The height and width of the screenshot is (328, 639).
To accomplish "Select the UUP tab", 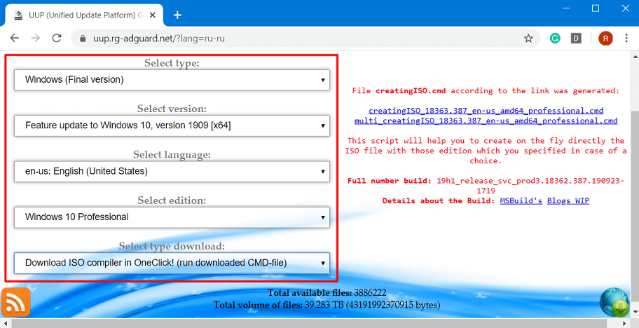I will 84,15.
